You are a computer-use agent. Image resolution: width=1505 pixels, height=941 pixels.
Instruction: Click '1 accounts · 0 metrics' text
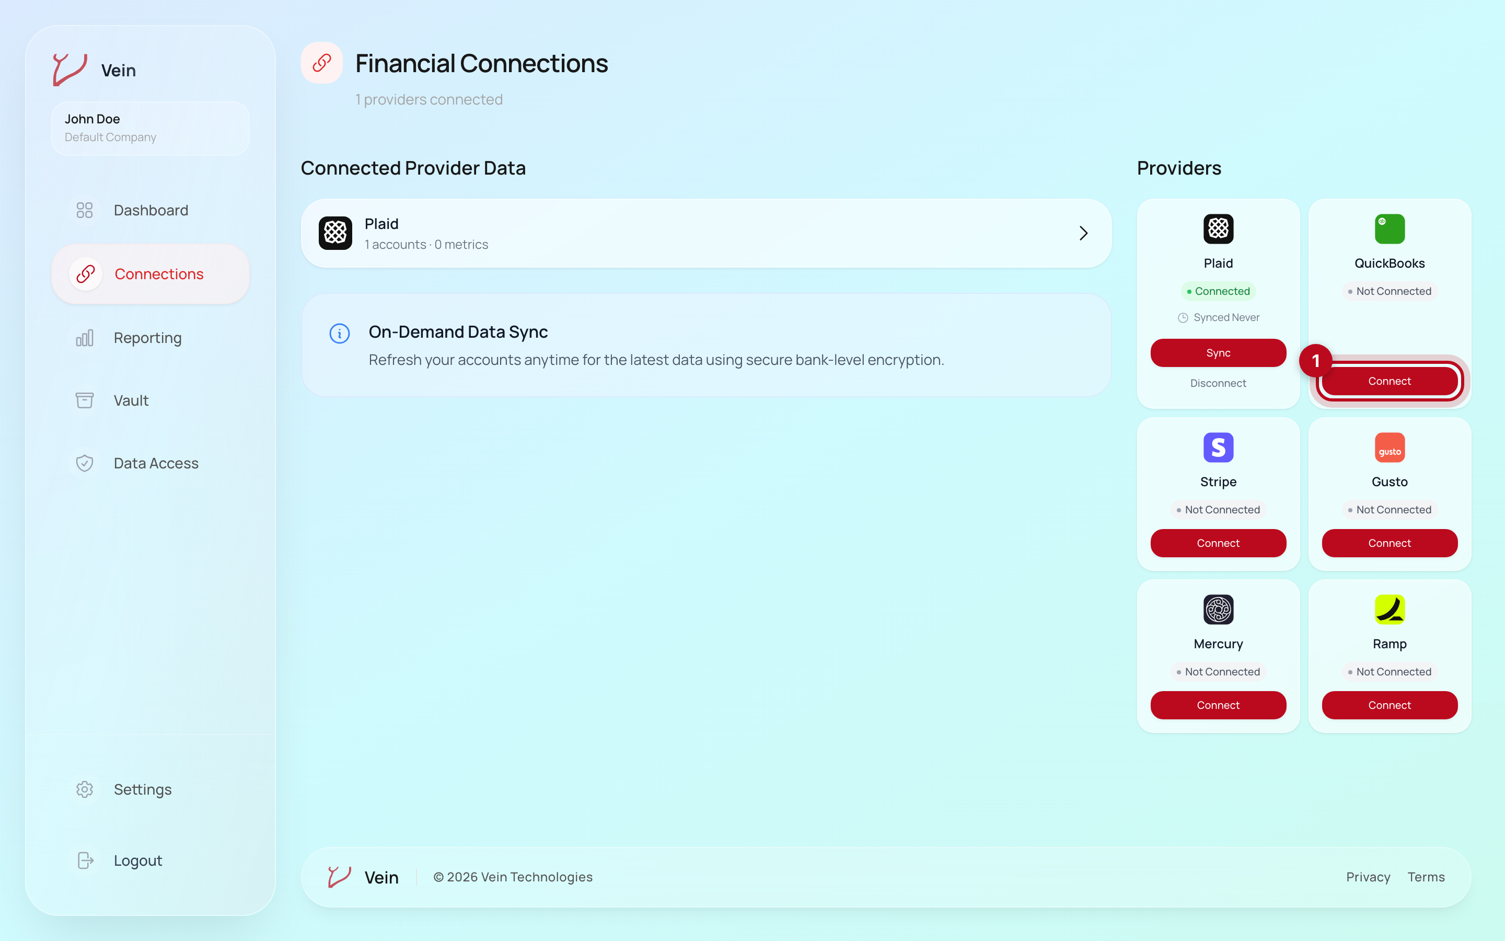426,245
